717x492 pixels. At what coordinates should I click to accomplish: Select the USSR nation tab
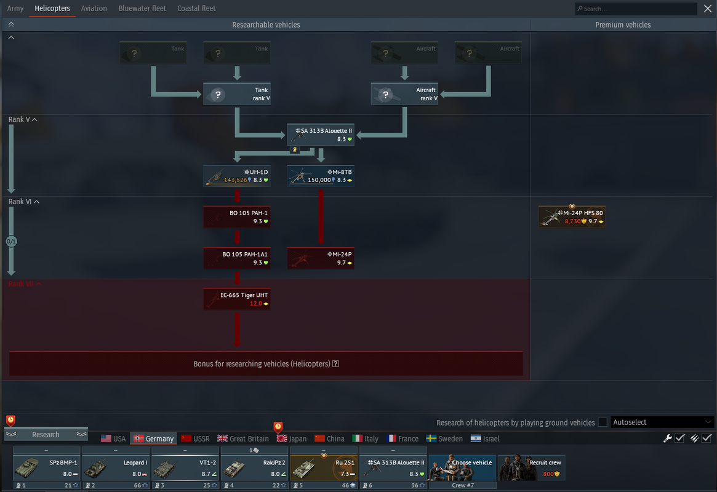point(195,438)
